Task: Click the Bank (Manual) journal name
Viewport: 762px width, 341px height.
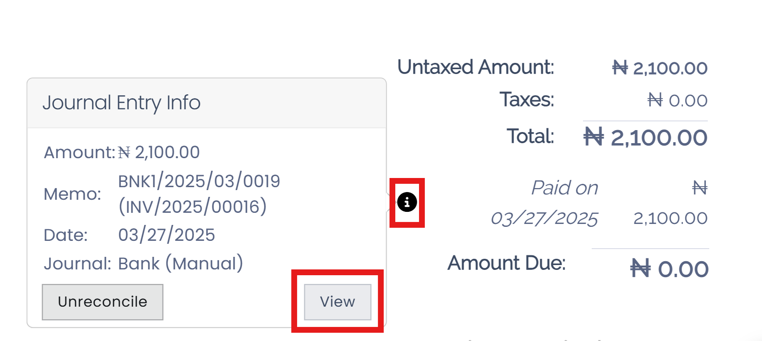Action: (180, 264)
